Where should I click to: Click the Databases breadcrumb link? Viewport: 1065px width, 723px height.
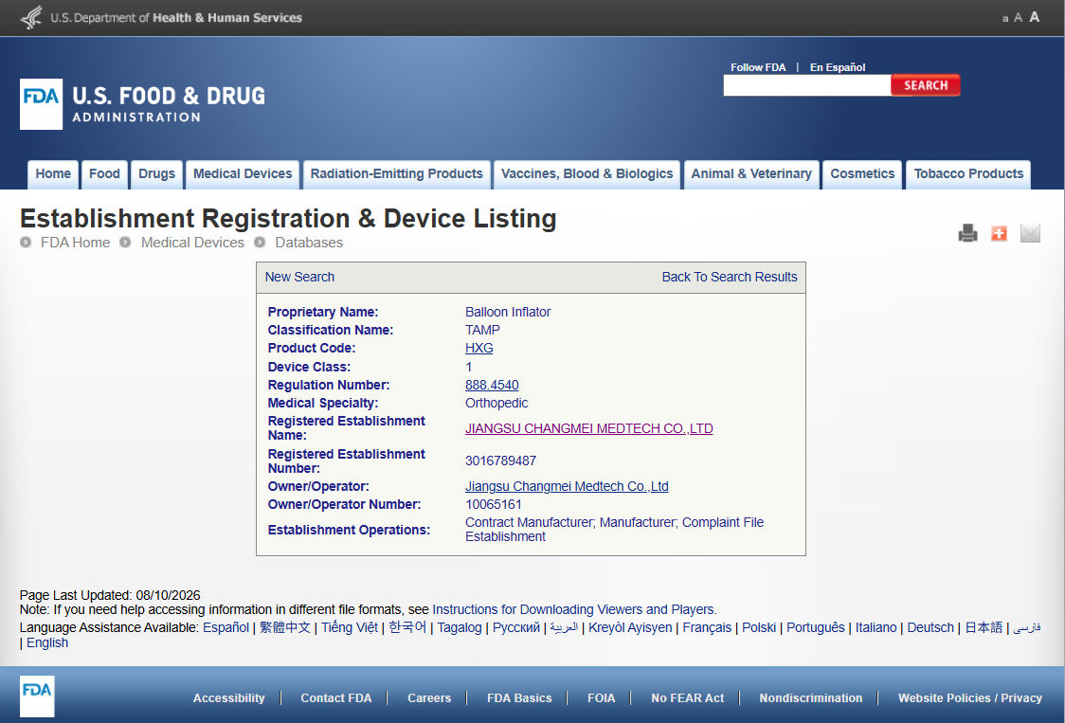tap(309, 243)
